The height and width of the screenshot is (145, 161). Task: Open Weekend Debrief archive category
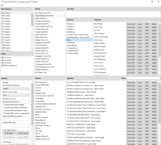[41, 136]
